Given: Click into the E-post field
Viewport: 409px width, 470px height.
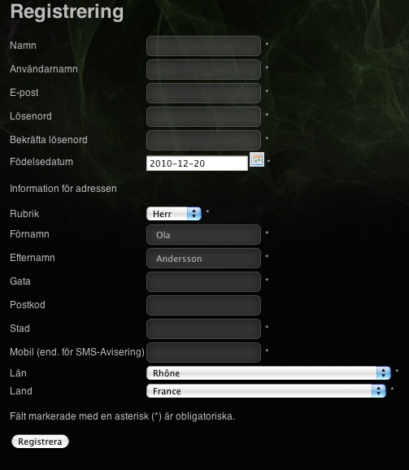Looking at the screenshot, I should (x=203, y=93).
